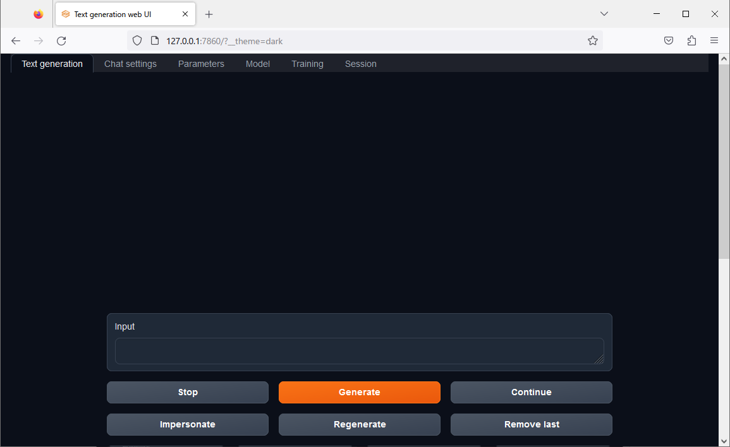Go to the Session tab
This screenshot has width=730, height=447.
point(361,64)
